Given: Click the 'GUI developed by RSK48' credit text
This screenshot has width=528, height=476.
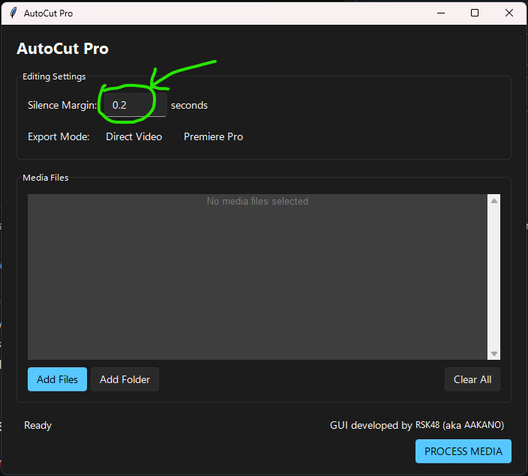Looking at the screenshot, I should coord(417,425).
